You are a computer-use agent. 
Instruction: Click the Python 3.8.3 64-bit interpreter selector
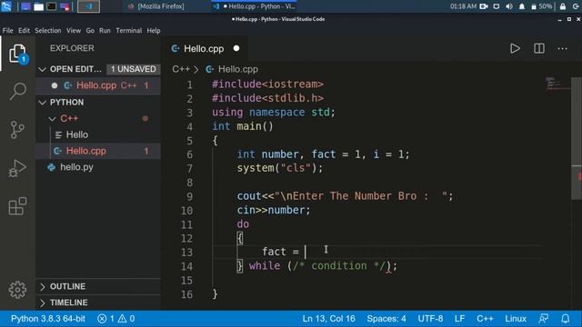click(x=48, y=319)
